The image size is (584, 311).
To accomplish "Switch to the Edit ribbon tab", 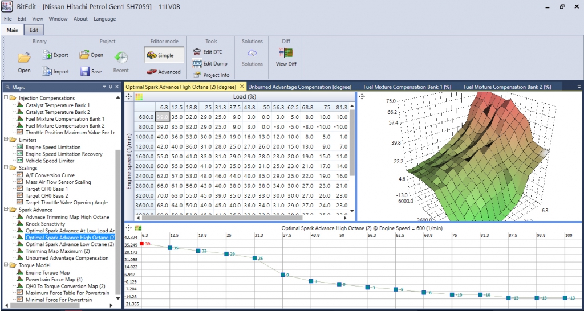I will click(x=34, y=30).
